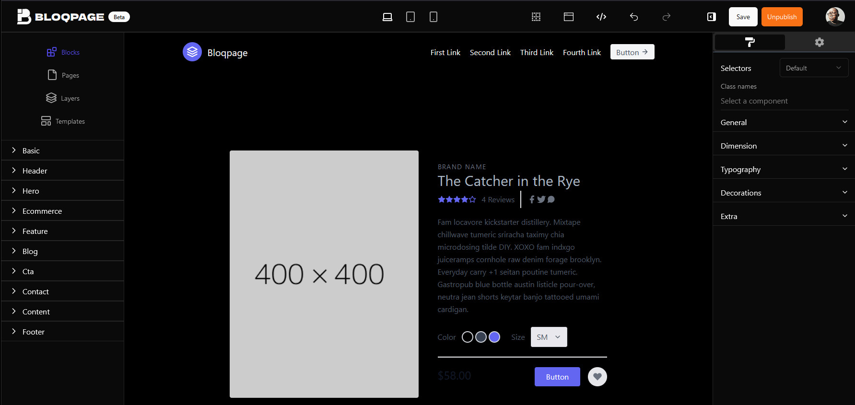Click the Blocks icon in sidebar

coord(51,52)
